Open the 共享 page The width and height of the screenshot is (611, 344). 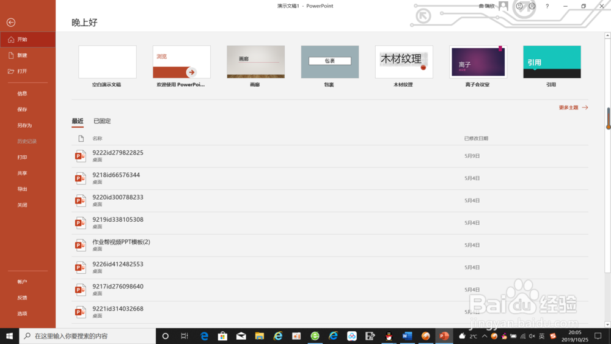click(22, 174)
